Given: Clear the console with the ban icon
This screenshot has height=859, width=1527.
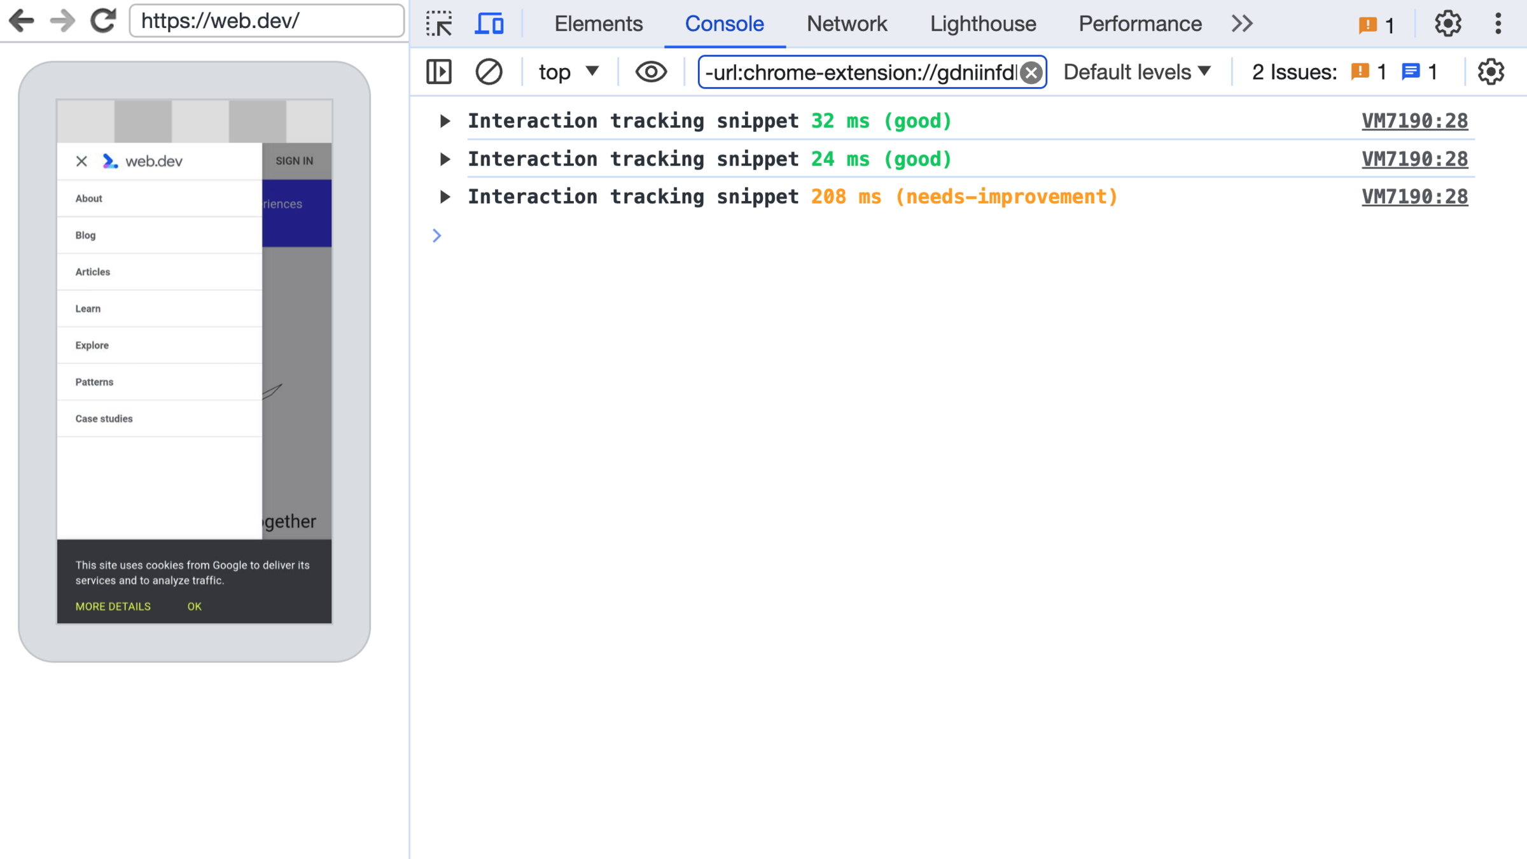Looking at the screenshot, I should [x=489, y=72].
